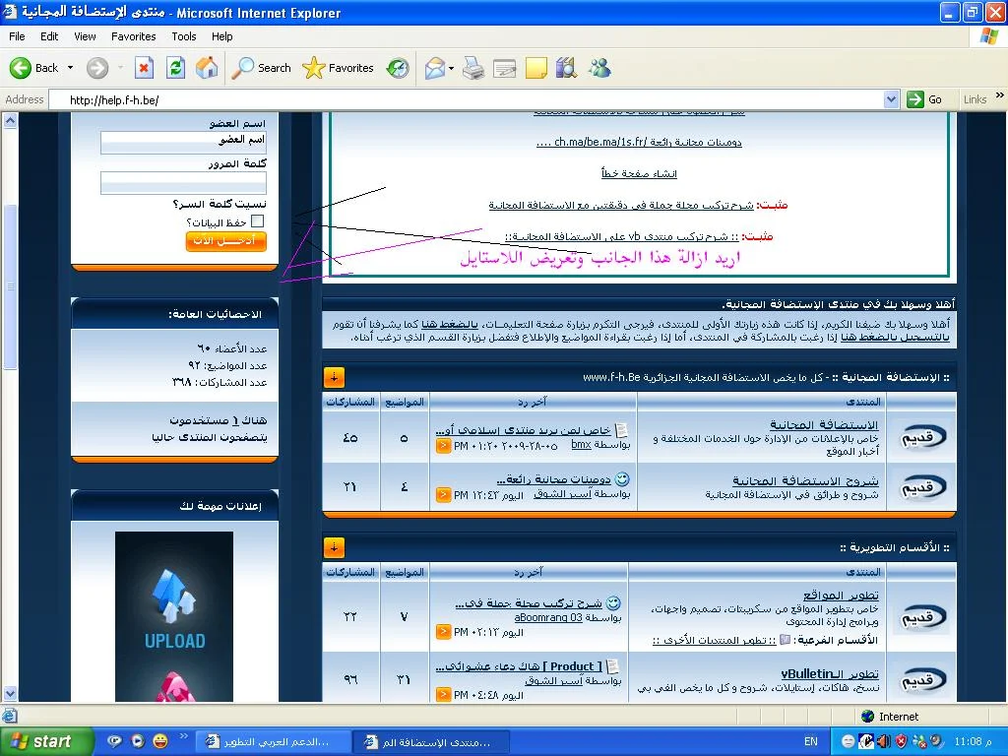Open the Favorites menu

click(x=134, y=36)
